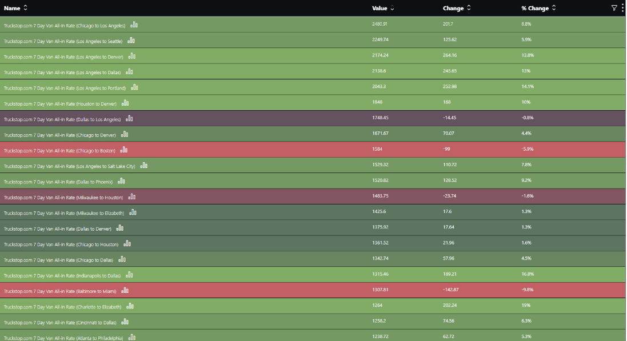The height and width of the screenshot is (341, 627).
Task: Select the -9.8% change cell for Baltimore to Miami
Action: tap(527, 290)
